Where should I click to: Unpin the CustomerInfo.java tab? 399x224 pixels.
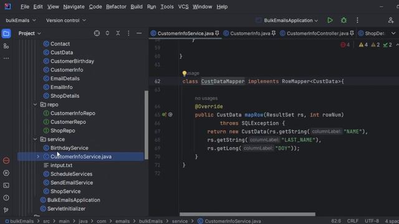(274, 33)
